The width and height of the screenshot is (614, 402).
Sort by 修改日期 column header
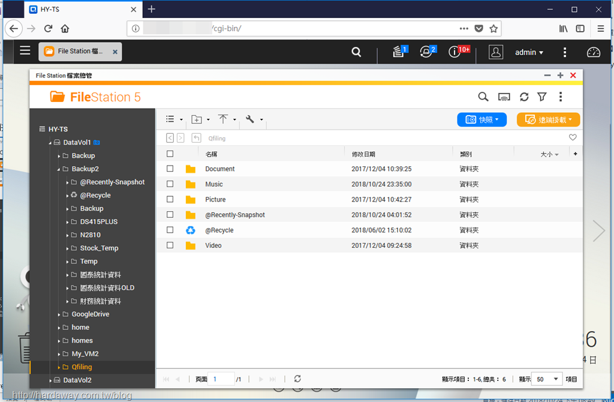tap(363, 154)
